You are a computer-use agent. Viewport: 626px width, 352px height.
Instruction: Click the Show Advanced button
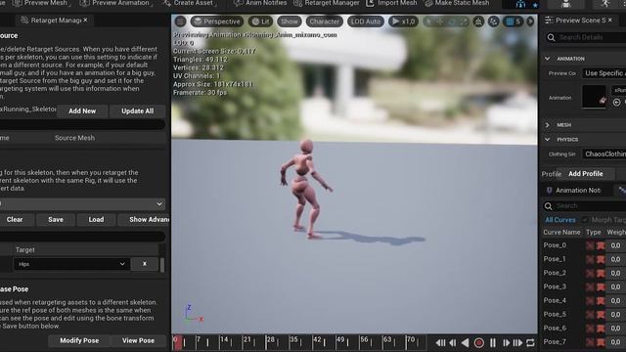tap(145, 219)
